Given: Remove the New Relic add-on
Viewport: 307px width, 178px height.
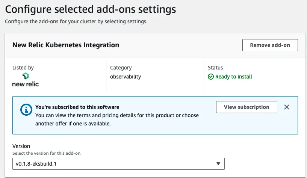Looking at the screenshot, I should [x=270, y=45].
